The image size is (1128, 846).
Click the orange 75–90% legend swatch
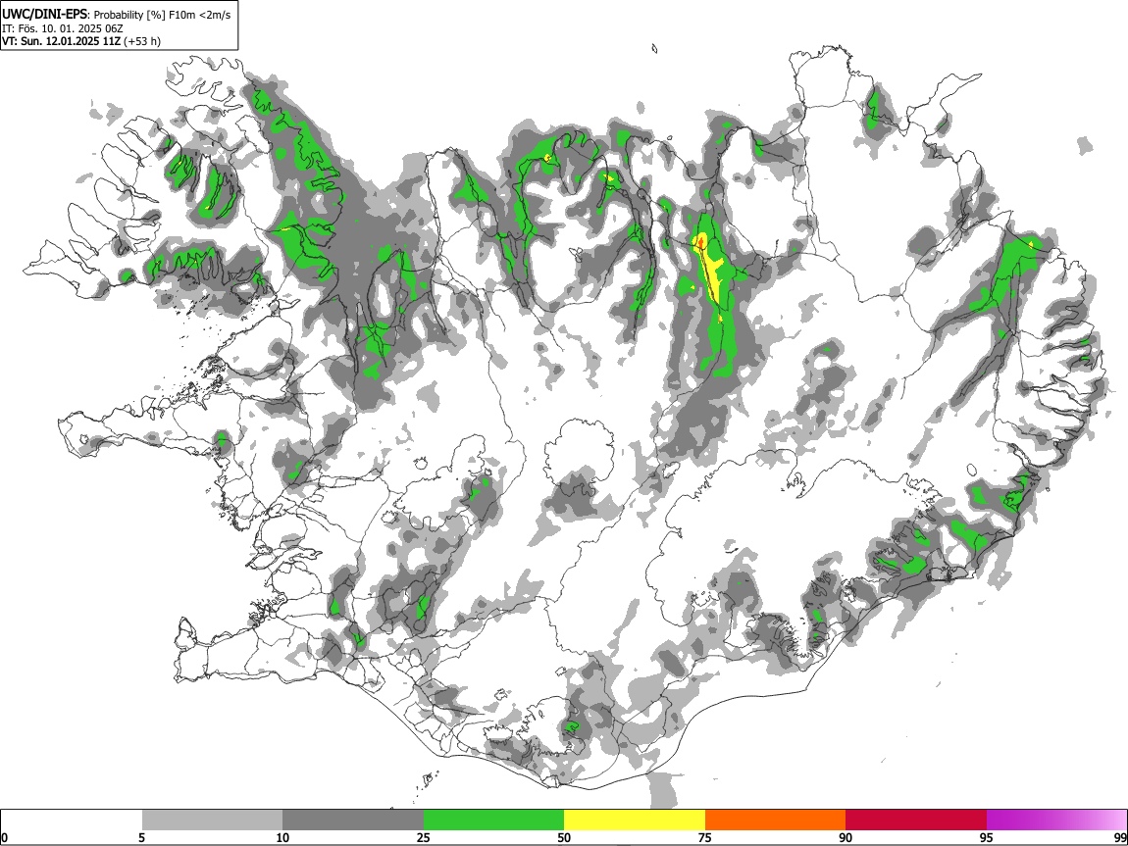click(x=775, y=820)
